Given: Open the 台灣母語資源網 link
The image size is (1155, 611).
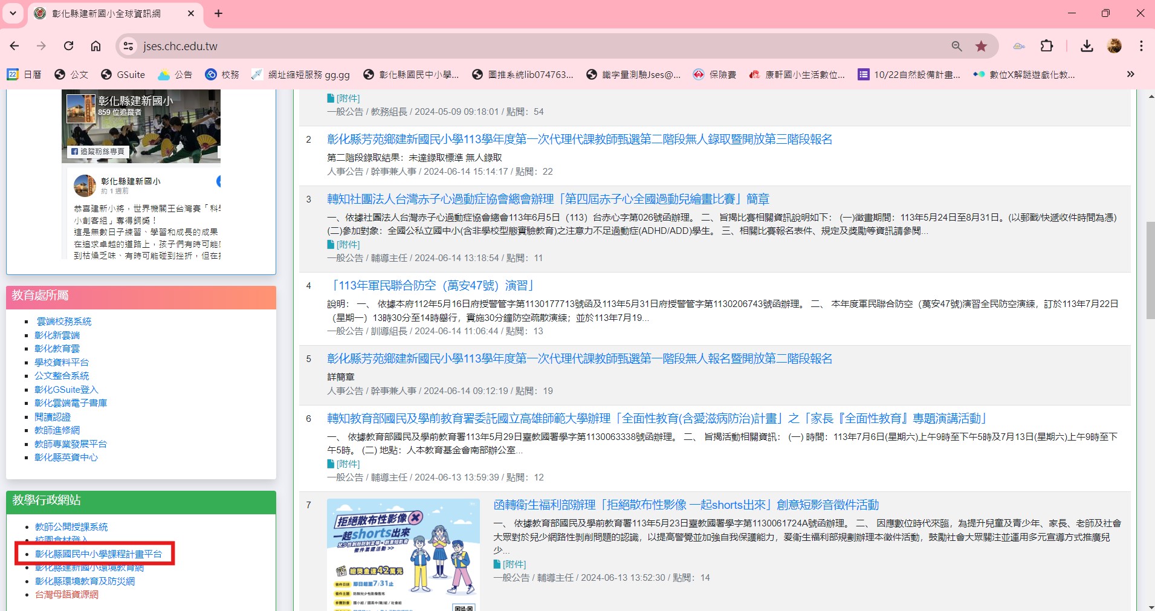Looking at the screenshot, I should coord(66,595).
